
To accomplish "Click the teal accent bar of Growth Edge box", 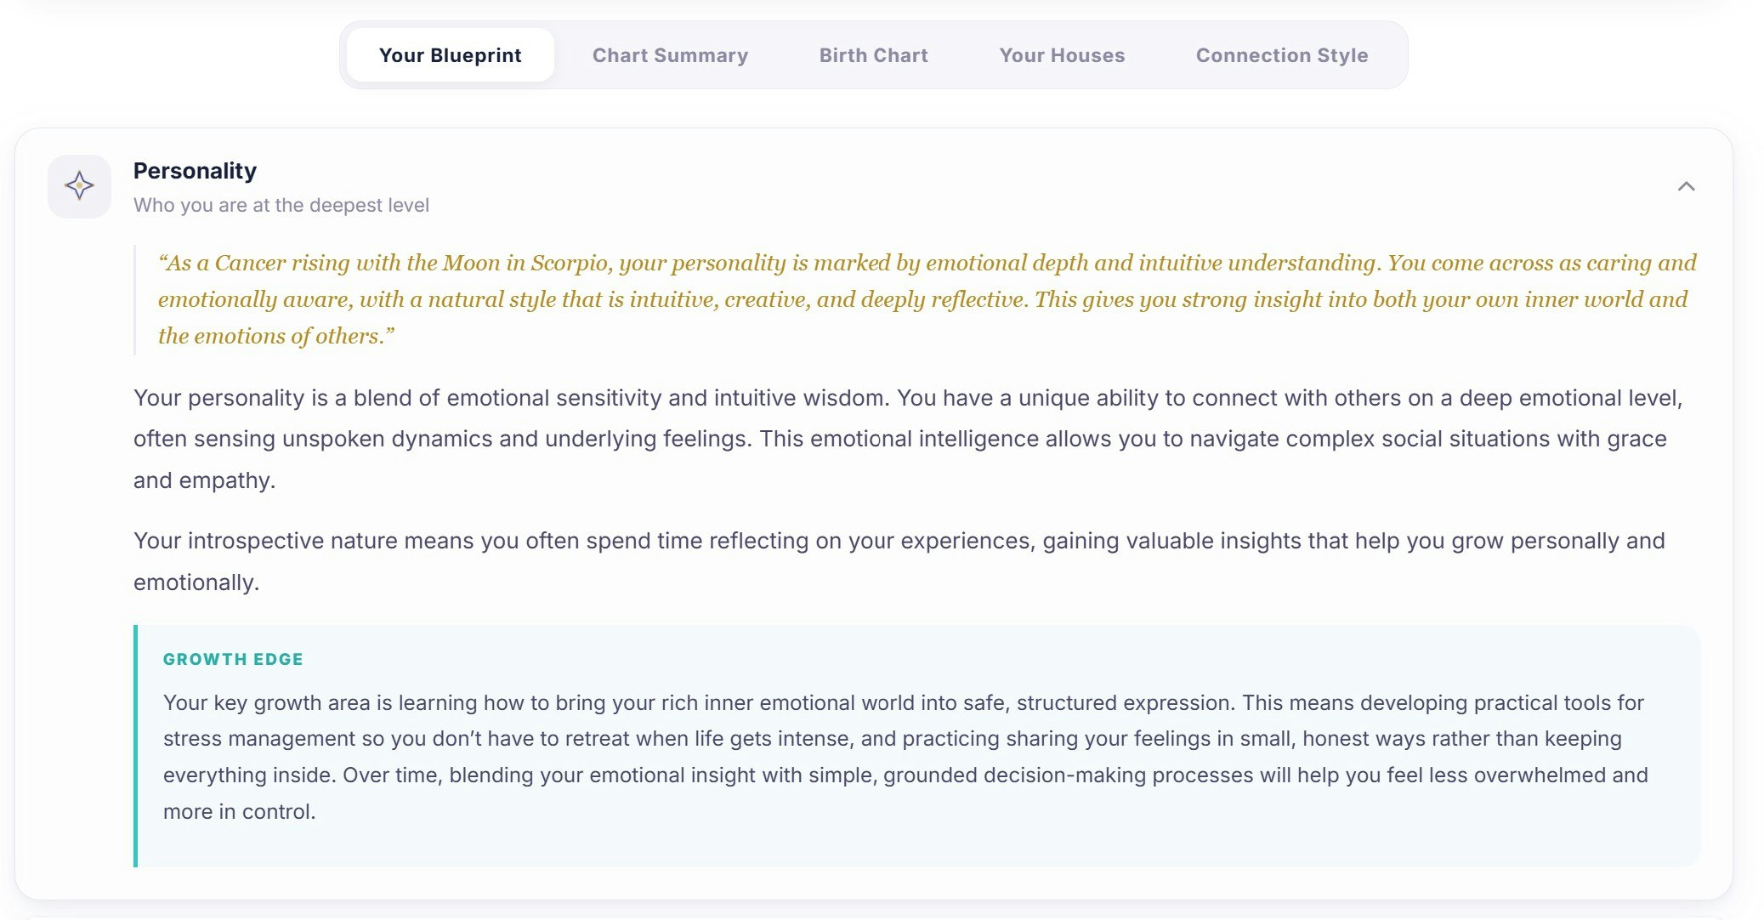I will pyautogui.click(x=135, y=746).
